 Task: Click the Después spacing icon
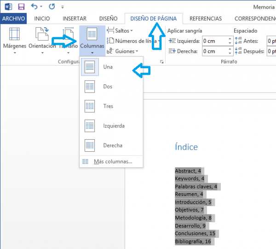click(x=238, y=51)
